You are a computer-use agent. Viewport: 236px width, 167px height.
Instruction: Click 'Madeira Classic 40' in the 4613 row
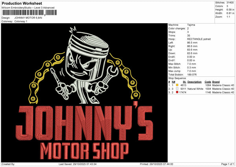pos(223,85)
